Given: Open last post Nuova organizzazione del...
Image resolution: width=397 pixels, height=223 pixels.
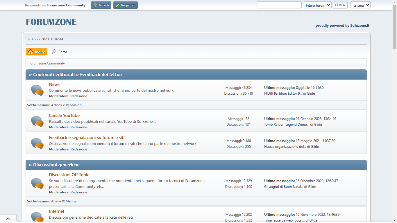Looking at the screenshot, I should (285, 147).
